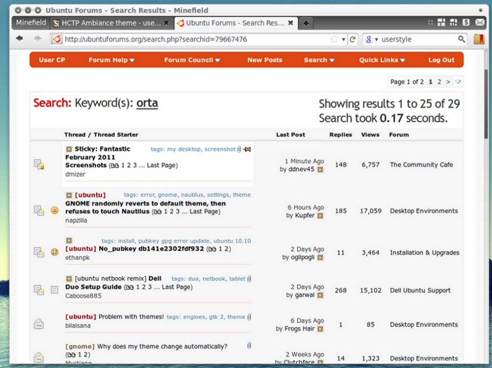Click the browser back arrow button
The width and height of the screenshot is (492, 368).
click(x=19, y=39)
